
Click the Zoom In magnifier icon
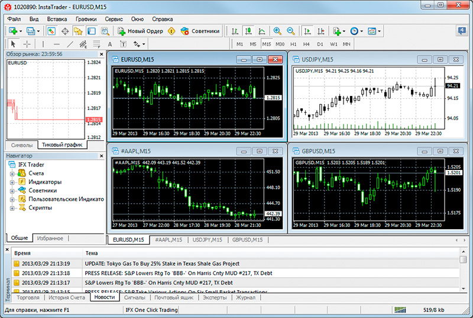point(277,31)
